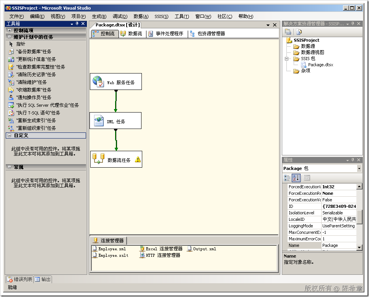Viewport: 369px width, 297px height.
Task: Click the properties grid scroll-up arrow
Action: tap(359, 186)
